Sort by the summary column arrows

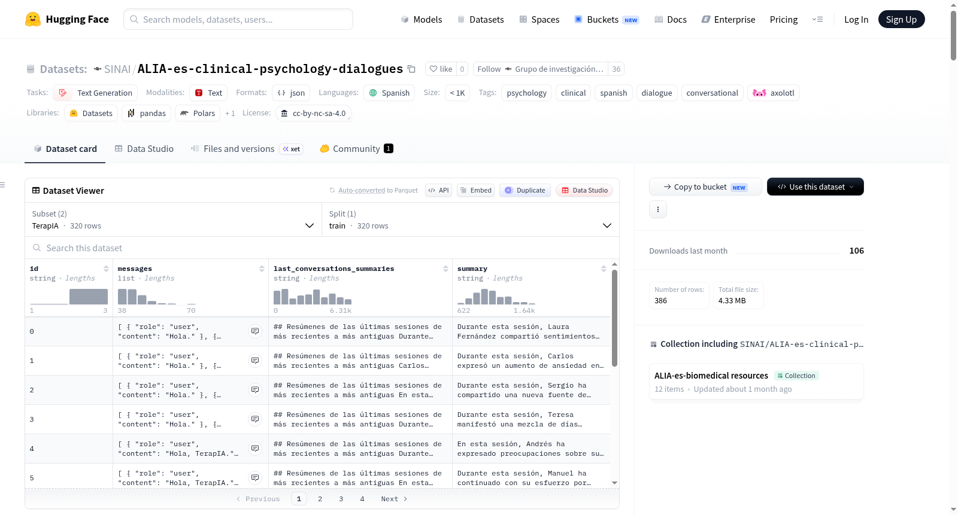pos(604,269)
